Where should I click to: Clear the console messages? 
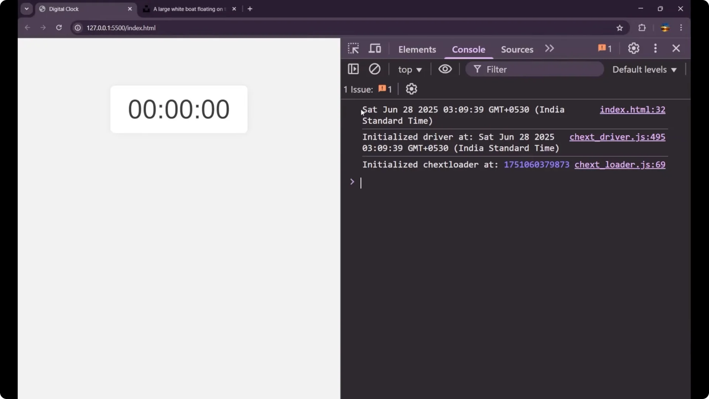[375, 69]
